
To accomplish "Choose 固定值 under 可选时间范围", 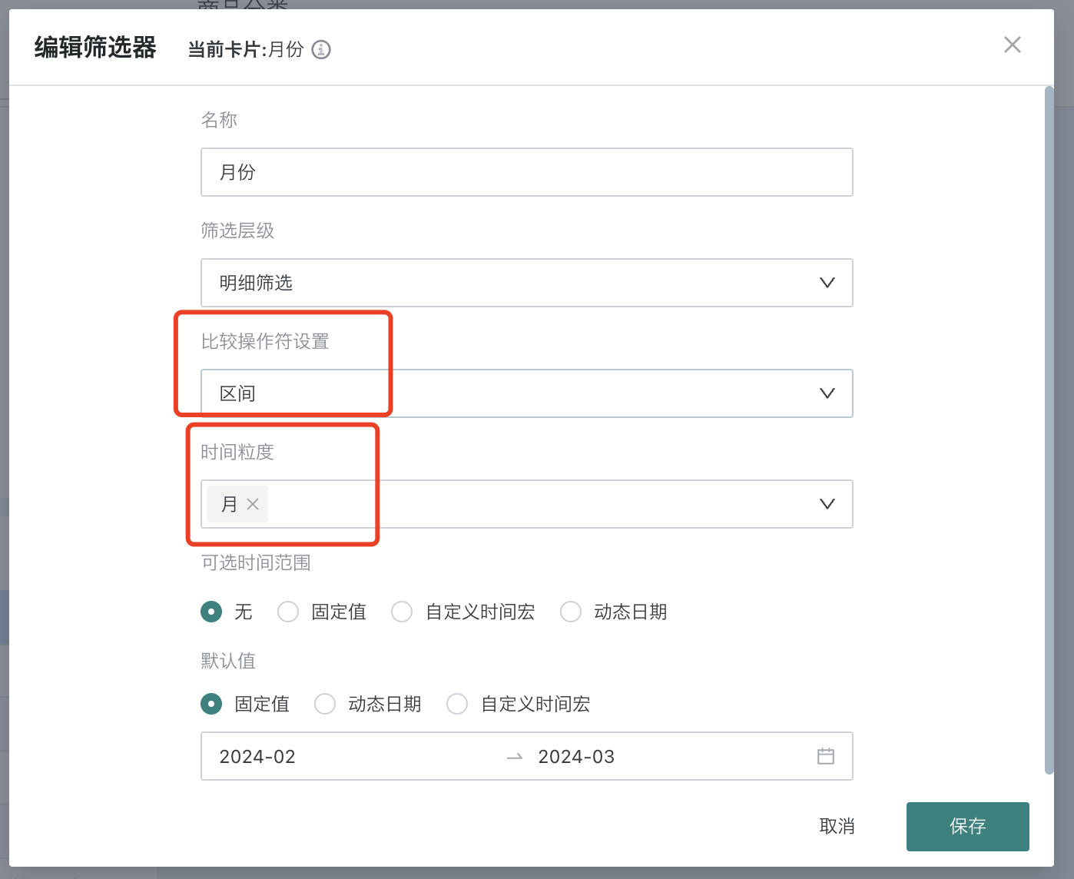I will click(x=288, y=612).
